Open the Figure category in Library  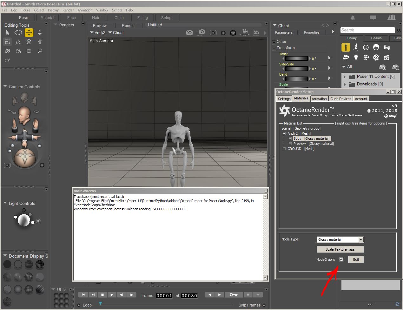(x=346, y=47)
